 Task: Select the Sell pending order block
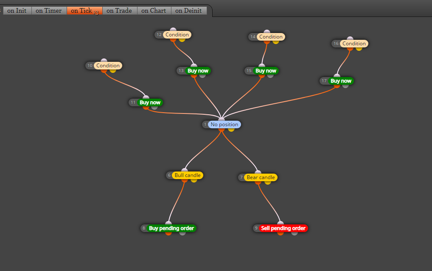coord(283,228)
